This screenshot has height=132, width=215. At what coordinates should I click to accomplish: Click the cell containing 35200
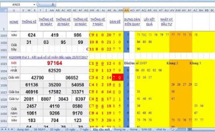click(x=54, y=85)
